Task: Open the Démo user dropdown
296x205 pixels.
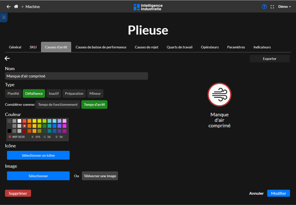Action: [x=284, y=7]
